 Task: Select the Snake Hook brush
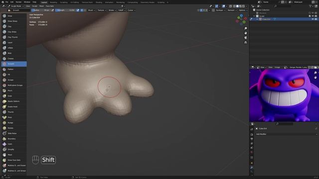tap(14, 106)
